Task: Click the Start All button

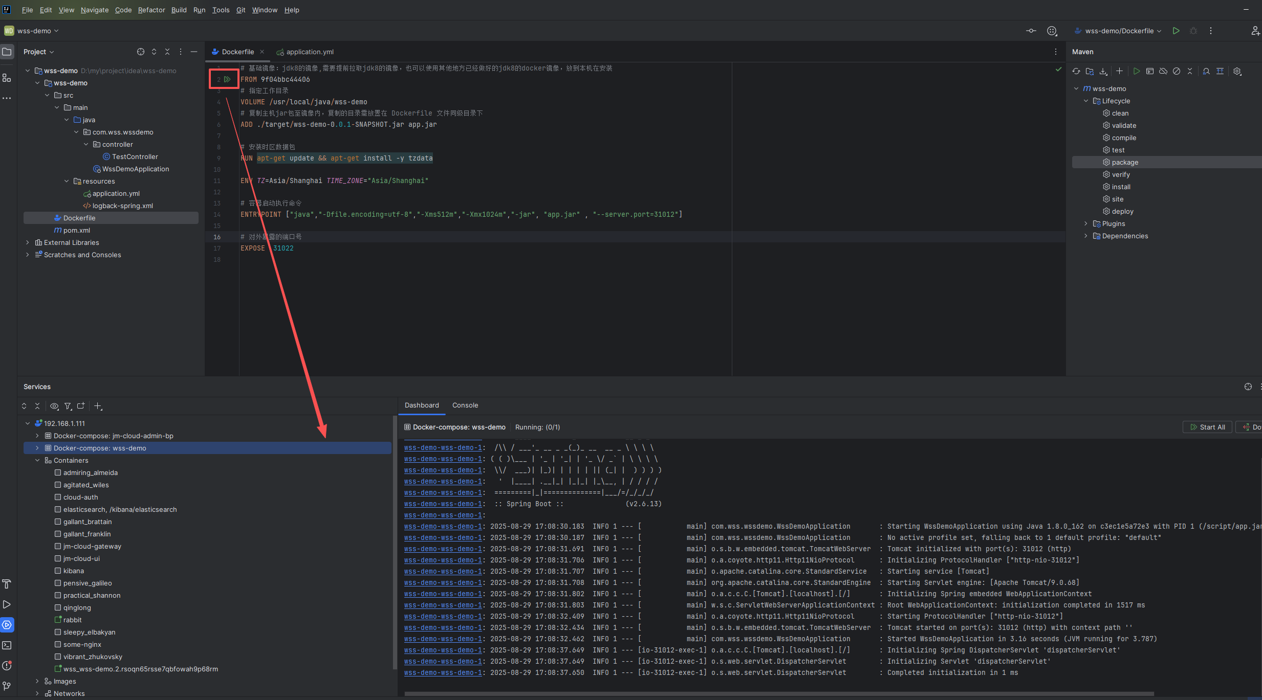Action: [1207, 427]
